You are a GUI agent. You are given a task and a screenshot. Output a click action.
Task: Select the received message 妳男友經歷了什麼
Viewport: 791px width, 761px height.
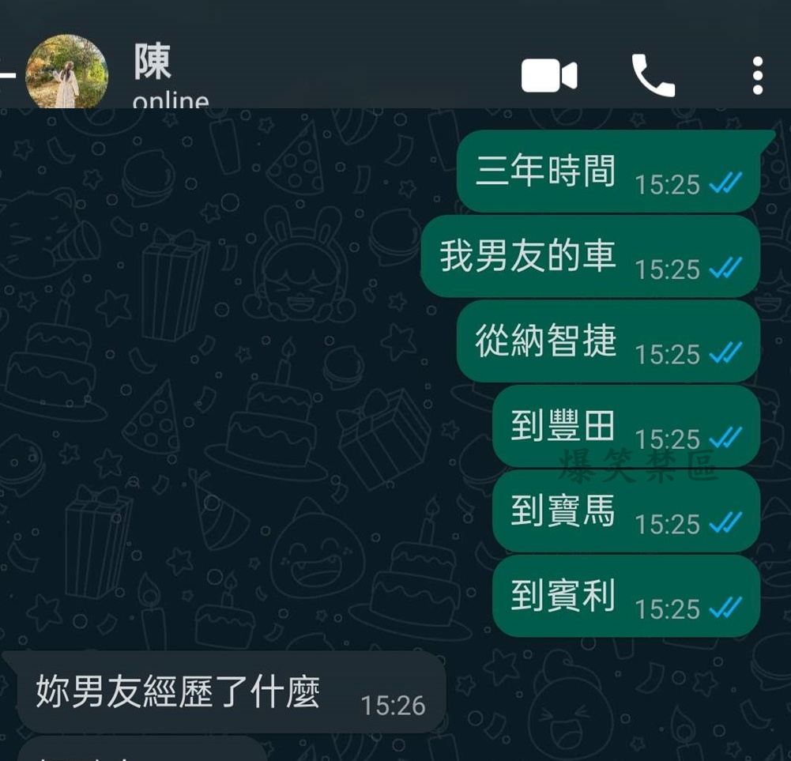(x=224, y=691)
